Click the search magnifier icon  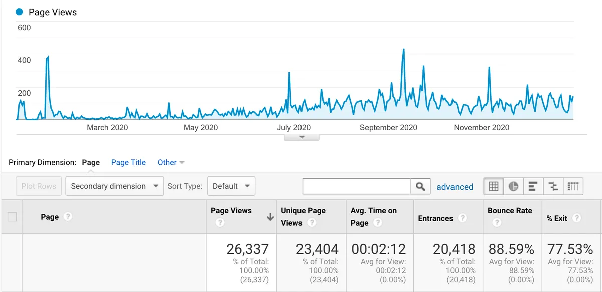coord(420,186)
